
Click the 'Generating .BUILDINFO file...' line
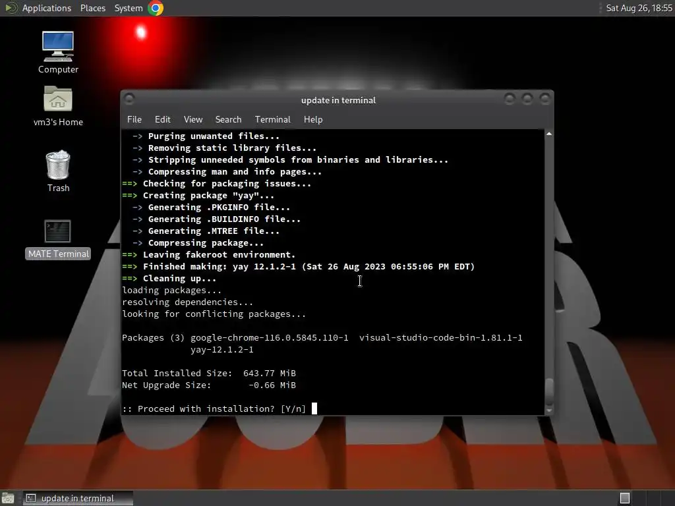(216, 219)
